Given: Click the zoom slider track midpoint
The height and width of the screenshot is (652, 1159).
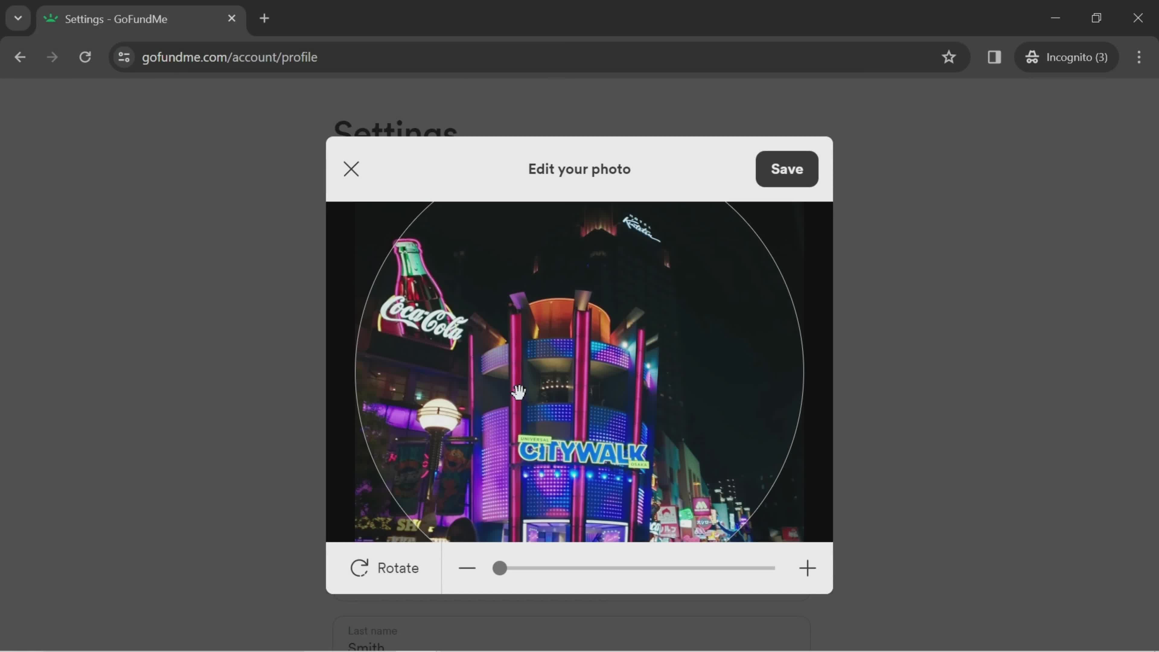Looking at the screenshot, I should (634, 568).
